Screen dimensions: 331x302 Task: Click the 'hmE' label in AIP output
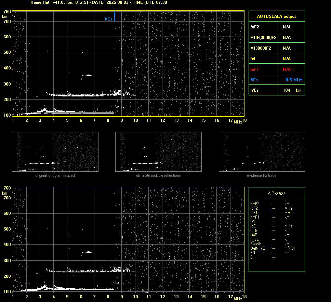tap(254, 231)
